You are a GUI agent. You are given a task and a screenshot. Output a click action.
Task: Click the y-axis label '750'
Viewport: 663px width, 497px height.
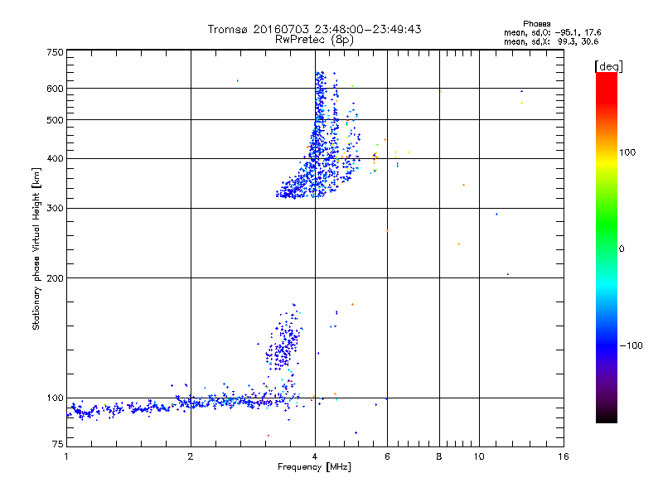click(55, 52)
